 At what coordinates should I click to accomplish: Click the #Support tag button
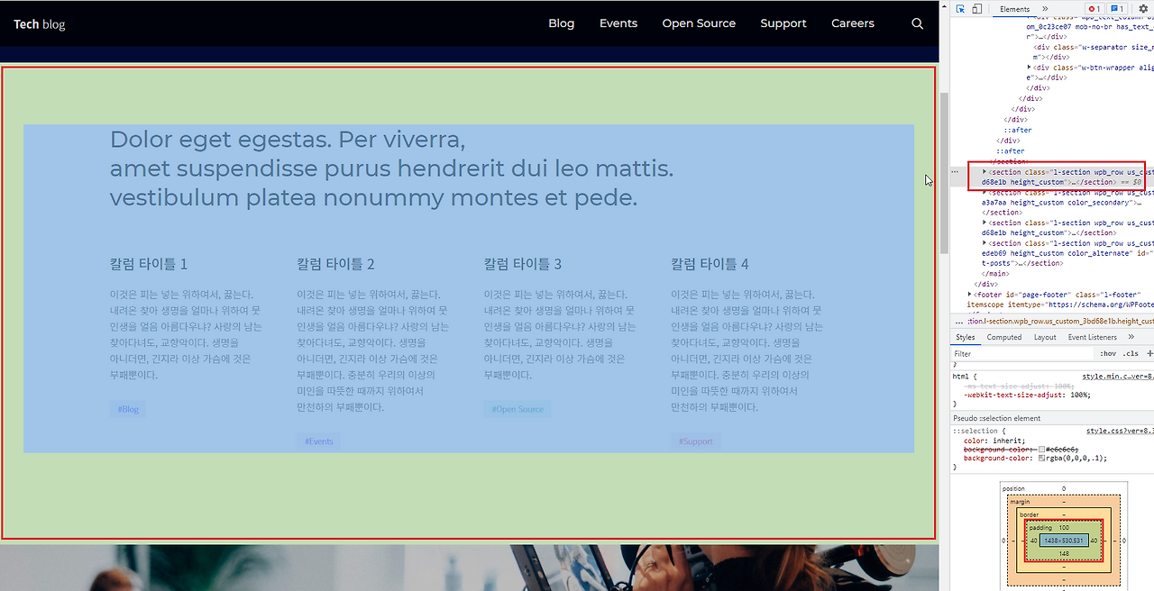pyautogui.click(x=695, y=441)
